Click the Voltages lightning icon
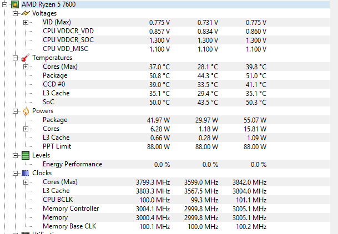Screen dimensions: 338x234 pos(26,13)
